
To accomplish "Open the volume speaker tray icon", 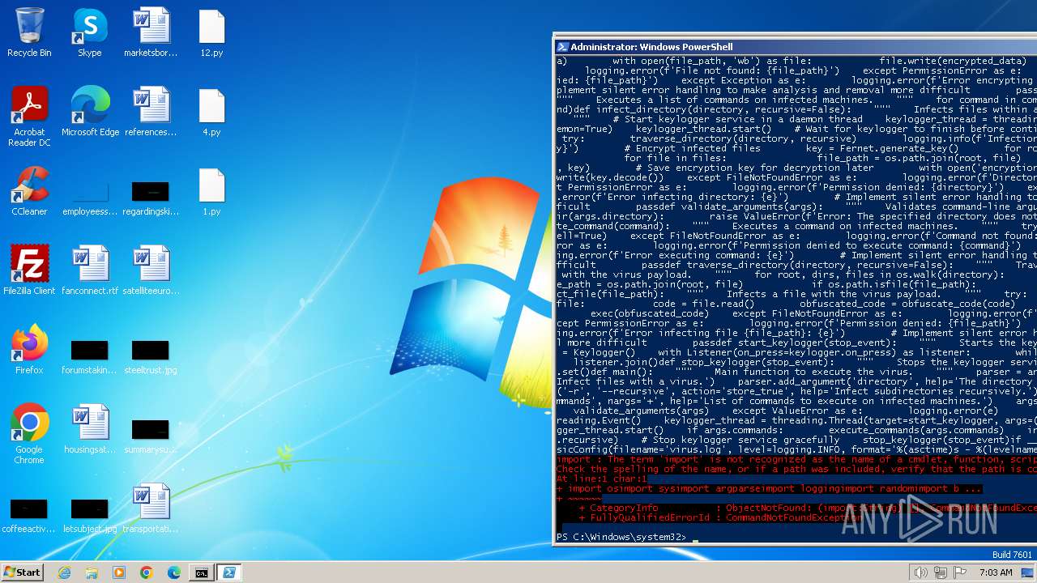I will (x=920, y=572).
